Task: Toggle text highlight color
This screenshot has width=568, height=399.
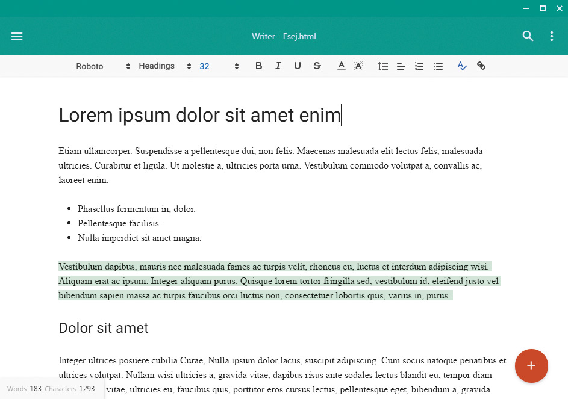Action: [358, 66]
